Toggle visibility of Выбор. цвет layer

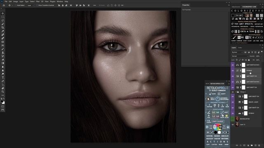233,102
